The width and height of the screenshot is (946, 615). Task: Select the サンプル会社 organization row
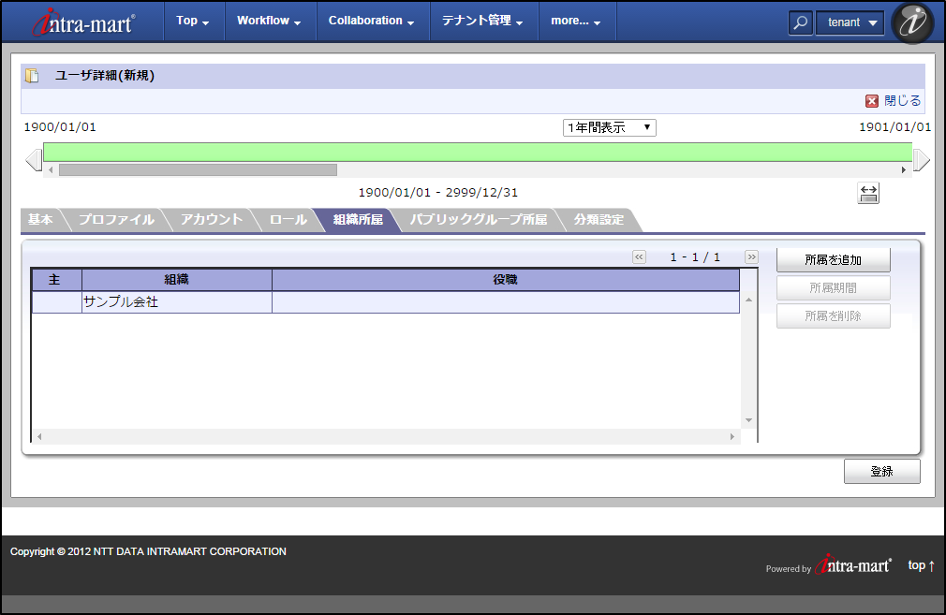pyautogui.click(x=176, y=302)
